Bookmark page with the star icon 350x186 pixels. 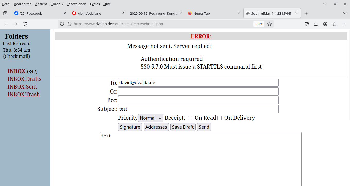[269, 24]
